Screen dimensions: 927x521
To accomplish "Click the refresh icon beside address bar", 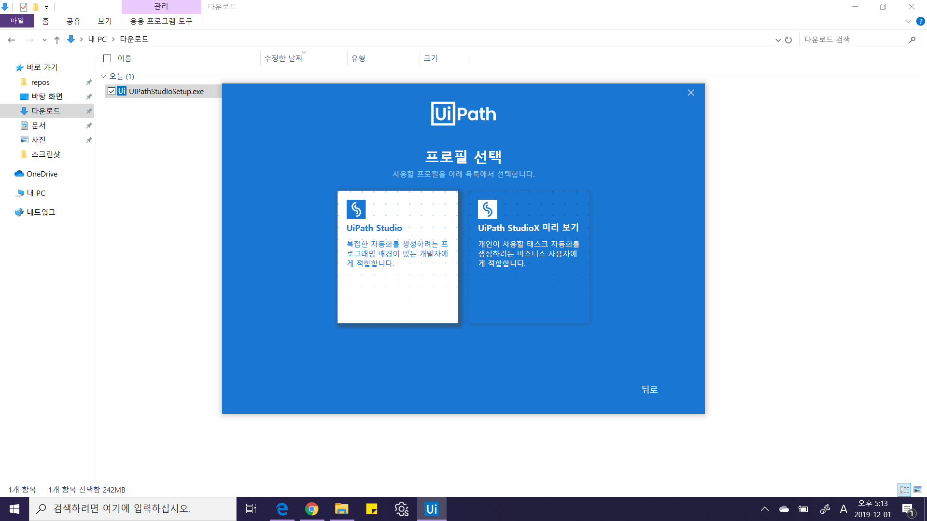I will coord(788,40).
